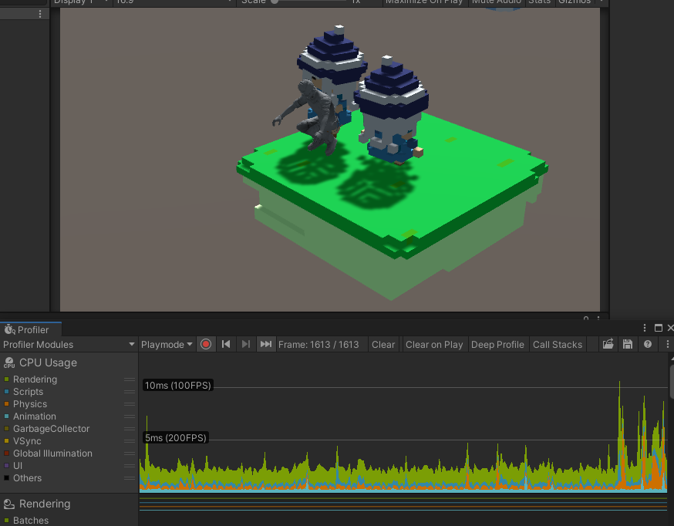Viewport: 674px width, 526px height.
Task: Toggle the Profiler record button
Action: 206,344
